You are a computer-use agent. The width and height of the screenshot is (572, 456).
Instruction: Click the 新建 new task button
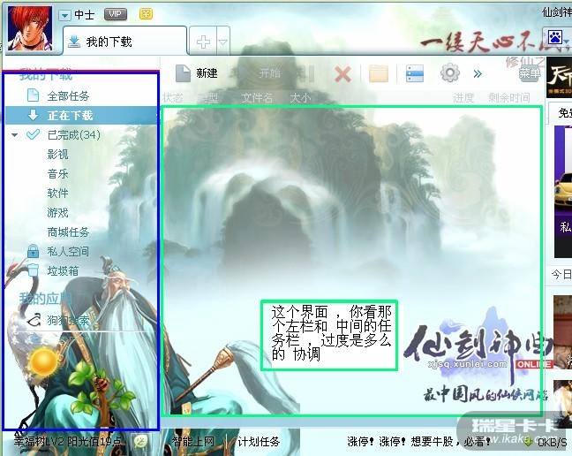click(x=197, y=73)
